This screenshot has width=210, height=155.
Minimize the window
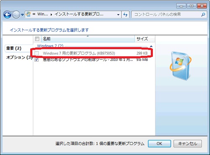[x=181, y=6]
